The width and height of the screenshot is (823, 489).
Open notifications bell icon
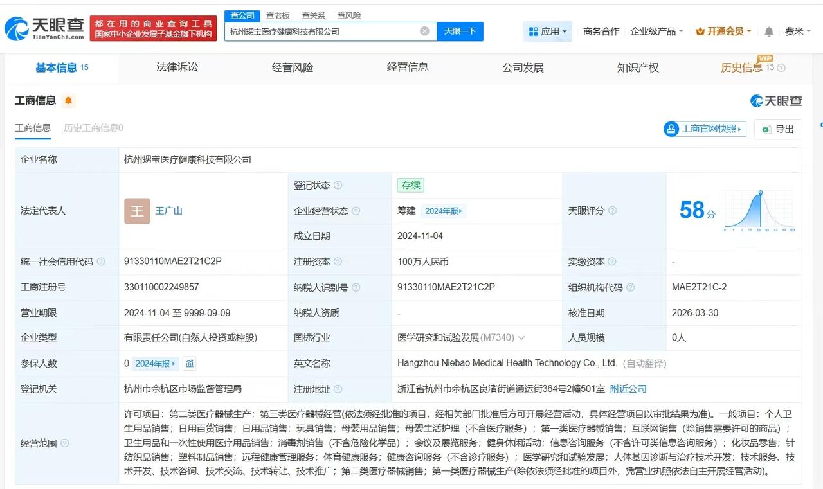coord(769,31)
